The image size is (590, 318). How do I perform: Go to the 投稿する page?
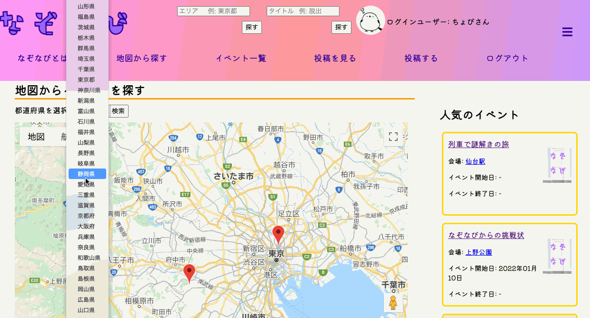click(x=420, y=58)
